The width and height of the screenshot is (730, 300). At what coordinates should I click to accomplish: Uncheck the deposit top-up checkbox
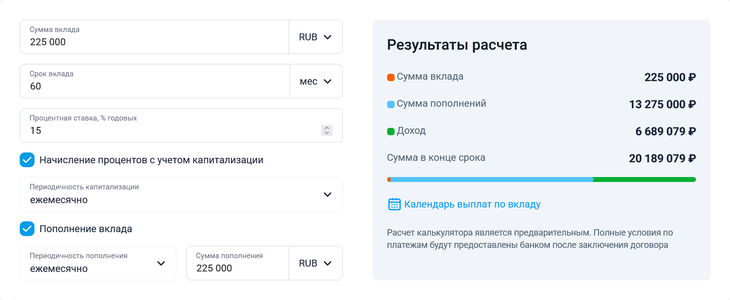(27, 229)
